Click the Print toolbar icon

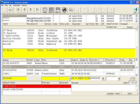[x=71, y=10]
